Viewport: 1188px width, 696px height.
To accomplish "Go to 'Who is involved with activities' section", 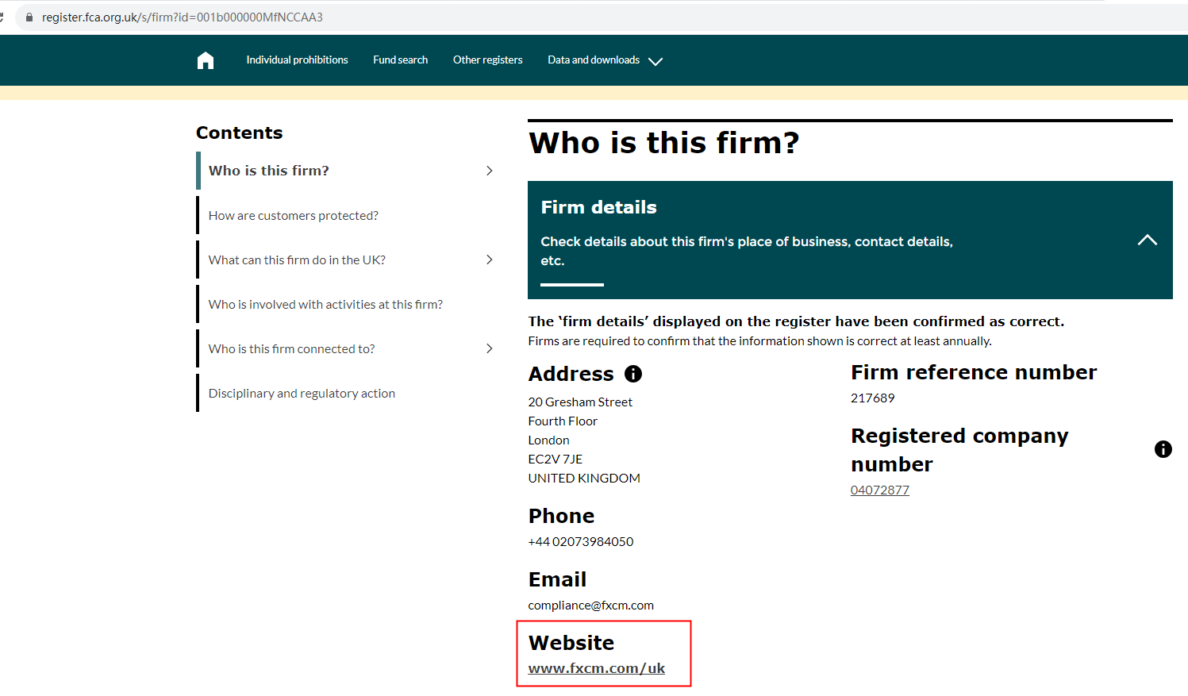I will (x=325, y=305).
